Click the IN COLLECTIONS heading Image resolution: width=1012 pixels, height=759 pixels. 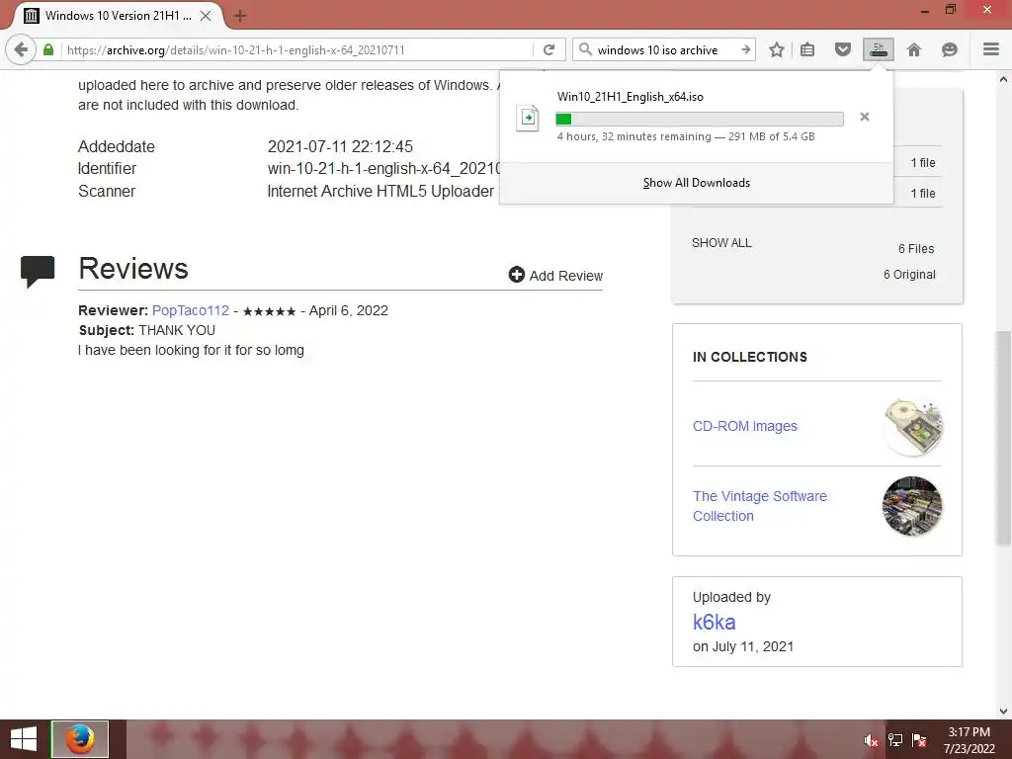[750, 357]
